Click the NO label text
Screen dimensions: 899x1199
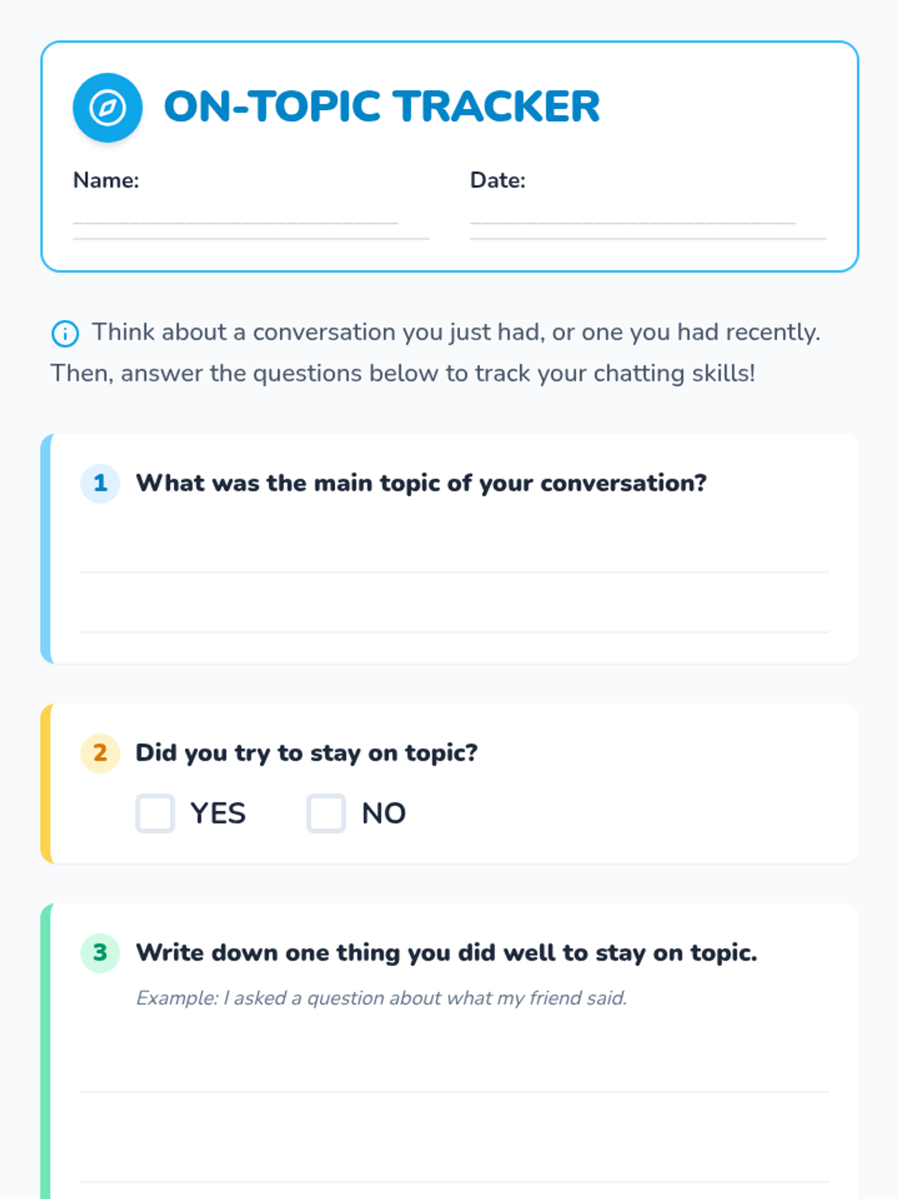tap(384, 813)
